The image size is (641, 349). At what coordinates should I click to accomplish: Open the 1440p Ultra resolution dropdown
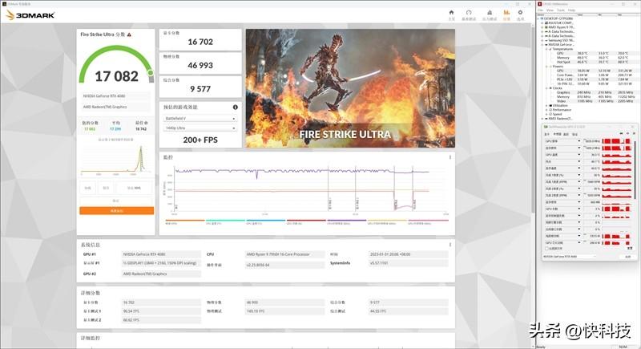pos(200,128)
